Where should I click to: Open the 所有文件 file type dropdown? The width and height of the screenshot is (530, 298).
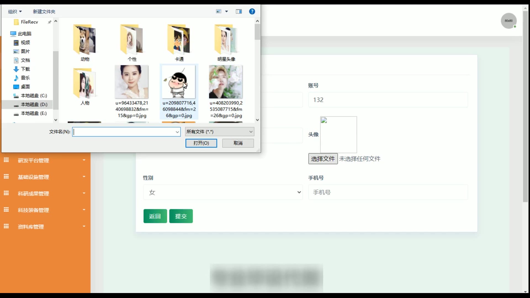tap(219, 132)
